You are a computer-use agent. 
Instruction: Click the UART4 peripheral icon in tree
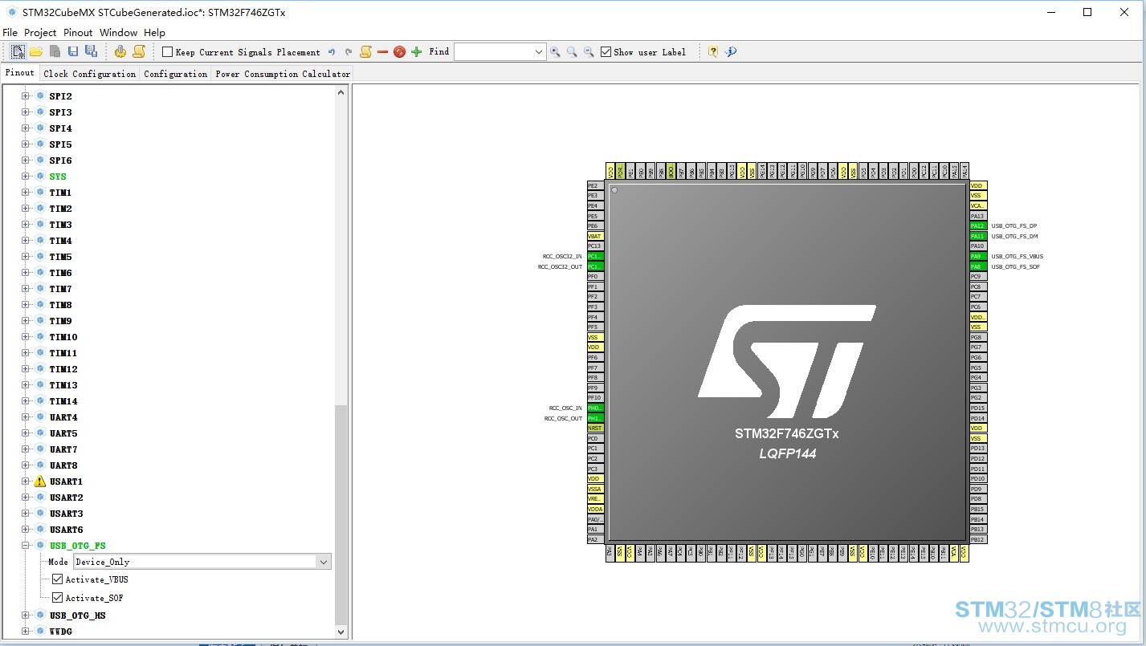pyautogui.click(x=40, y=417)
